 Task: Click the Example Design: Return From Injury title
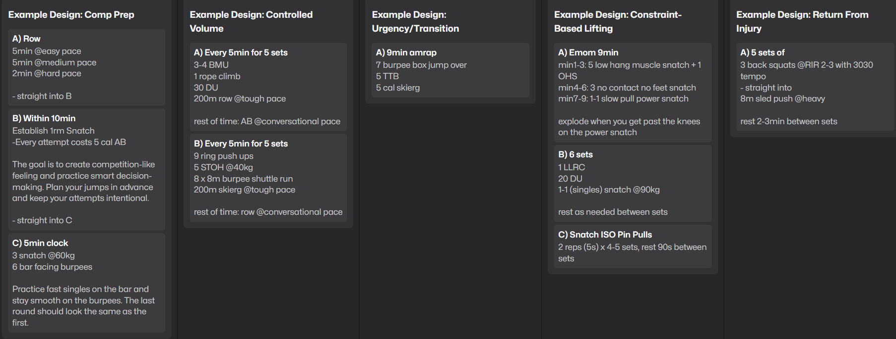coord(802,21)
